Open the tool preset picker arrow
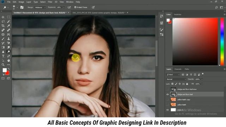This screenshot has height=127, width=226. [x=8, y=7]
